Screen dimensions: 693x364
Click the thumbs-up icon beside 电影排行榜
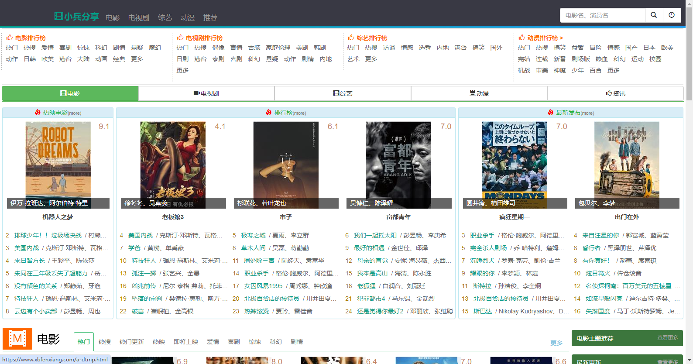[x=9, y=38]
